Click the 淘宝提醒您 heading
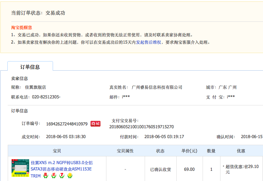This screenshot has height=181, width=263. click(21, 27)
